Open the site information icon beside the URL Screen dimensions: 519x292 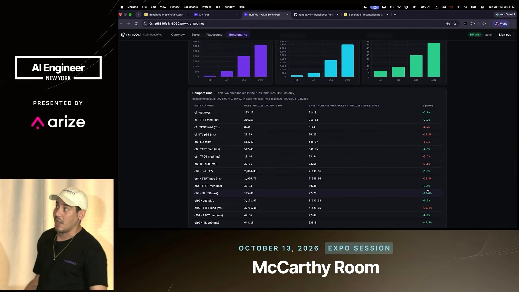click(x=145, y=24)
